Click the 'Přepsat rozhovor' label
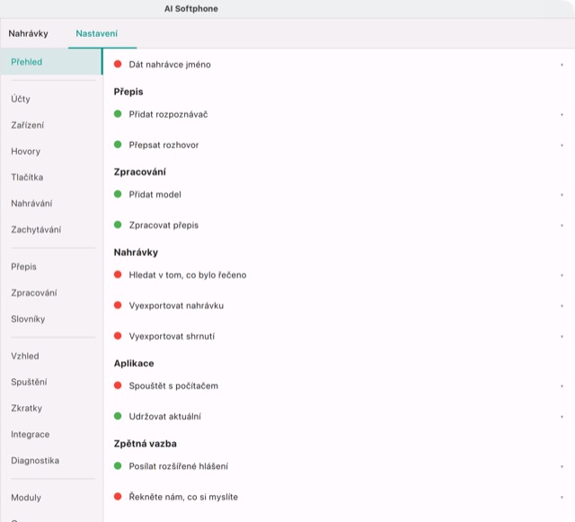This screenshot has height=522, width=575. point(164,146)
